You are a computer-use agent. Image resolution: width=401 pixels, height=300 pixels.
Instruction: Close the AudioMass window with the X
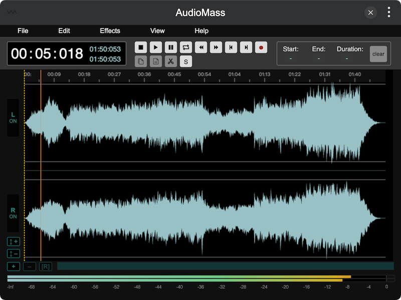[x=370, y=12]
